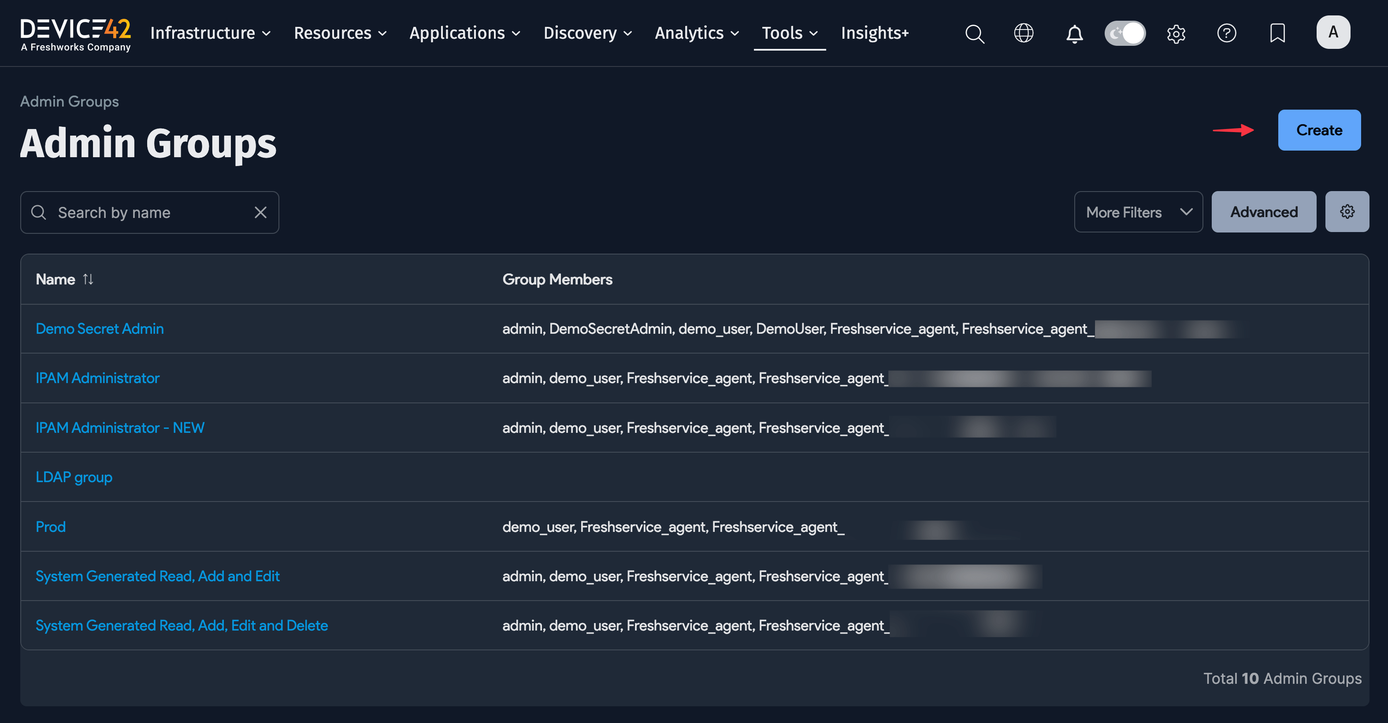Open the LDAP group details
Viewport: 1388px width, 723px height.
[x=74, y=476]
